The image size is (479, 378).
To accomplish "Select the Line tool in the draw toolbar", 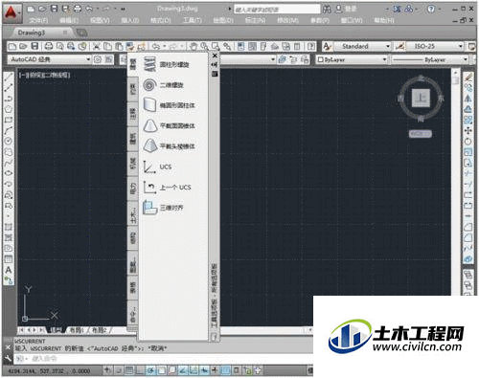I will pos(9,77).
